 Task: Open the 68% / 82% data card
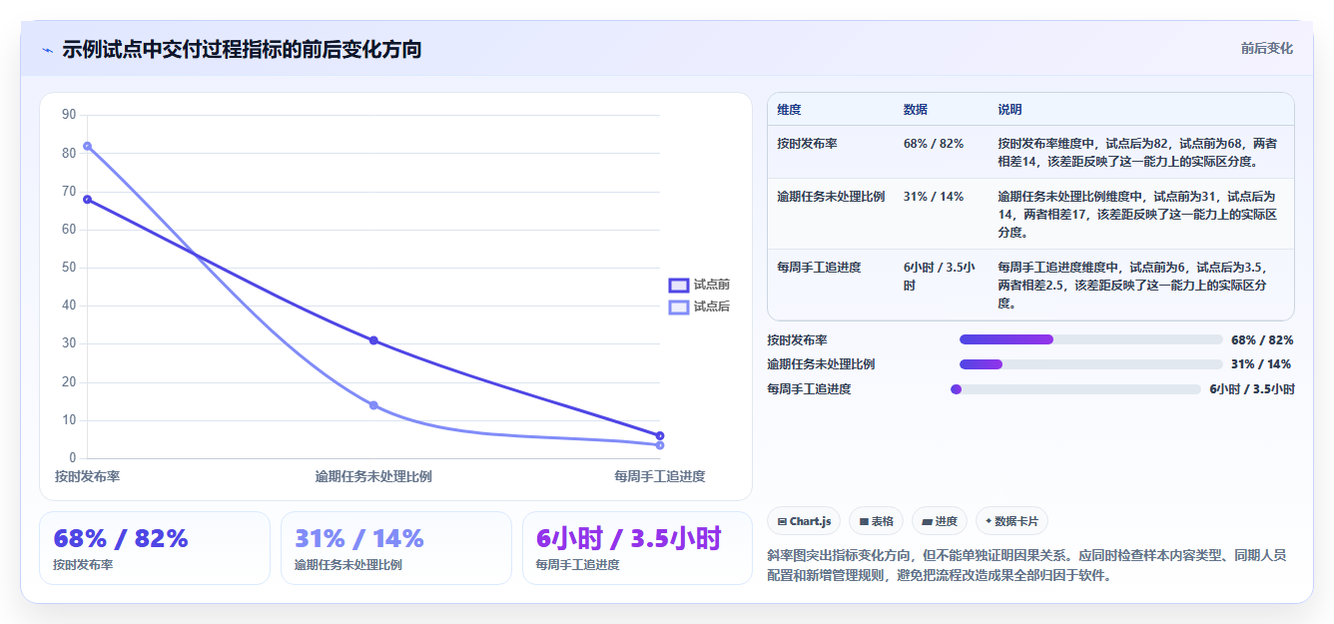[155, 548]
